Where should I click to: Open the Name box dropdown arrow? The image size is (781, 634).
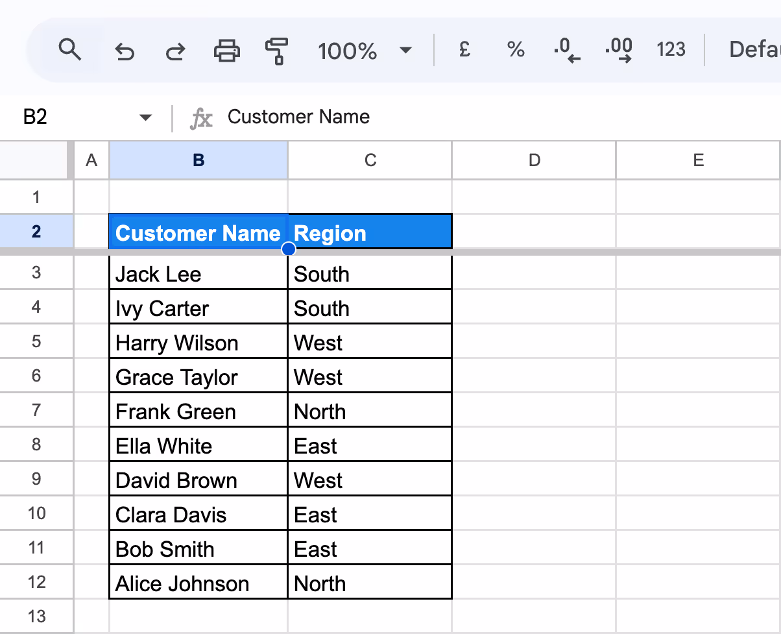point(145,117)
